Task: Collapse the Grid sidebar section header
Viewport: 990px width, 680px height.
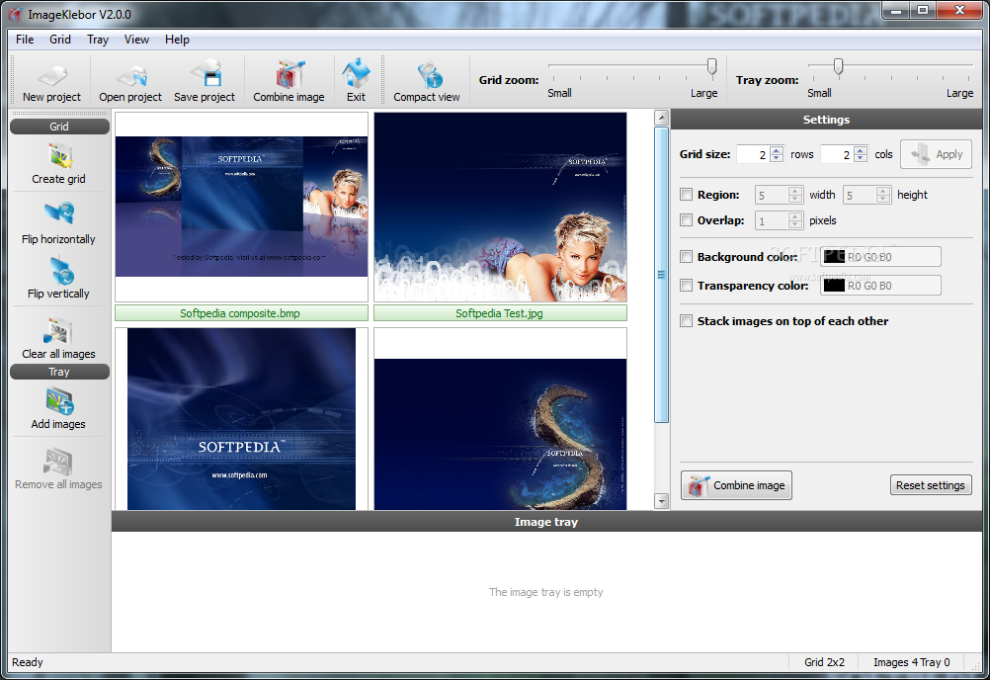Action: (59, 127)
